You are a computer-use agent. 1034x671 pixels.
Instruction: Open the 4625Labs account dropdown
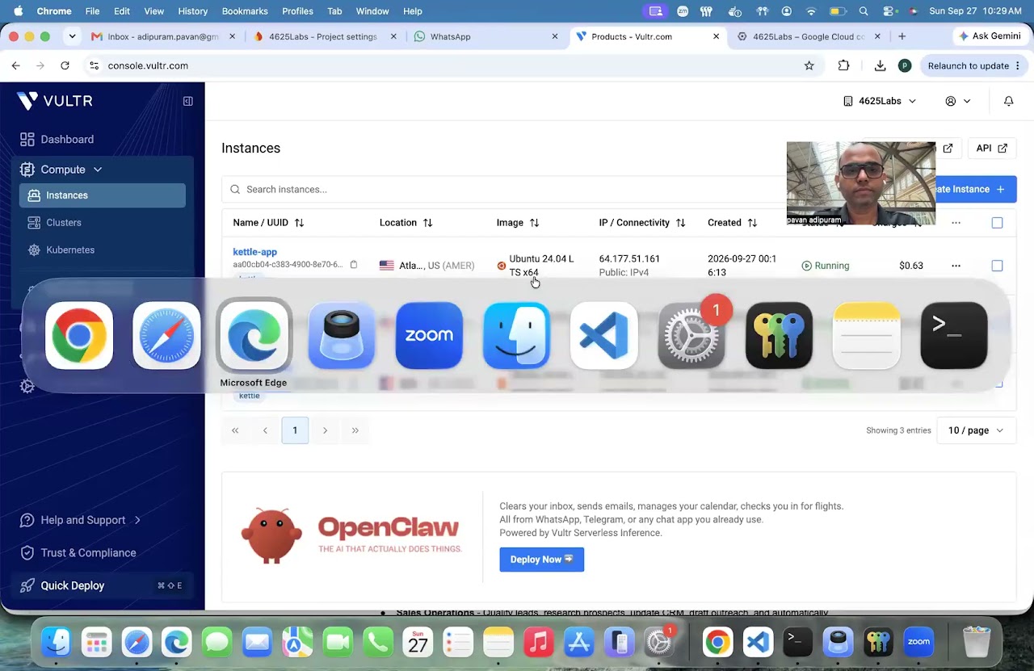pos(880,101)
